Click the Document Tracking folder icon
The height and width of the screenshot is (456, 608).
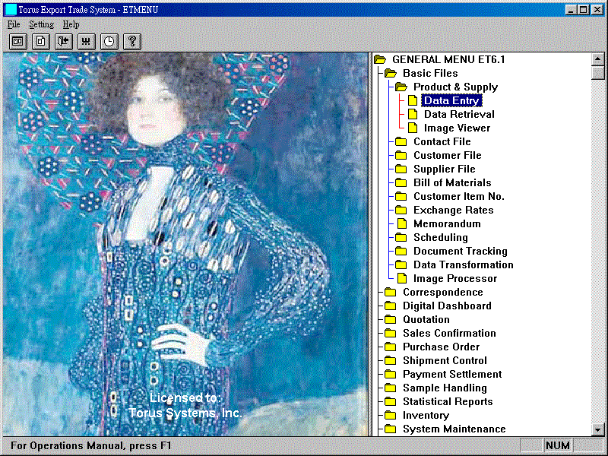click(401, 252)
